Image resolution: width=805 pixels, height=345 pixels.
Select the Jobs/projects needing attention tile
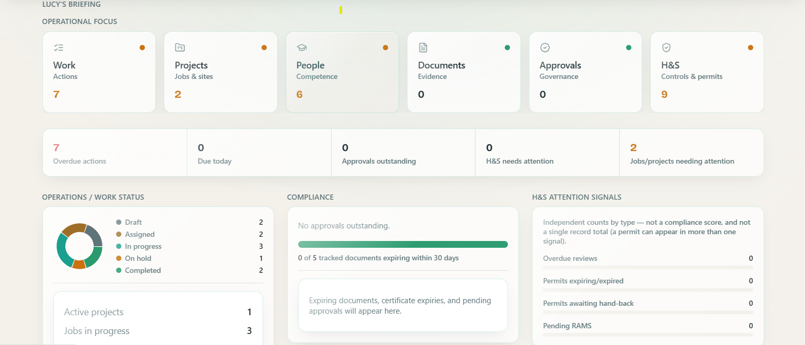pos(691,153)
